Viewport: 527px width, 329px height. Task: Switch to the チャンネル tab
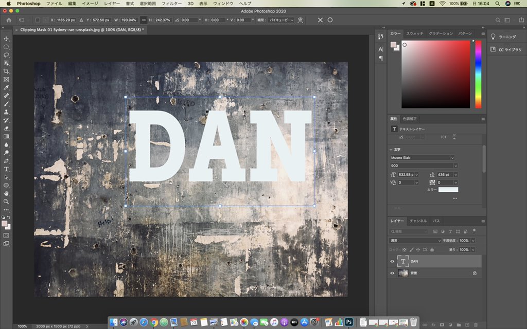click(418, 221)
